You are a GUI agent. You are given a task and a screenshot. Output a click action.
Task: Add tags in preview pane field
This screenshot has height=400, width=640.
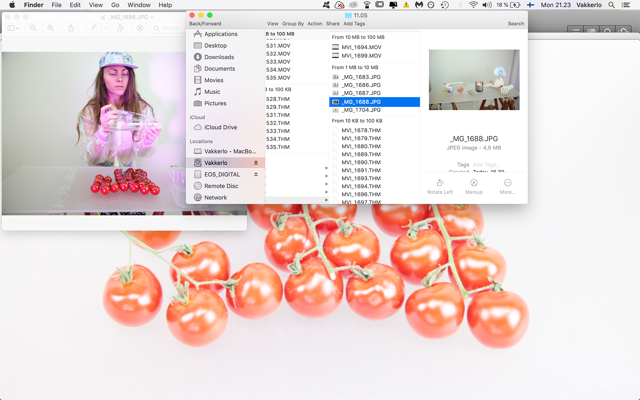[486, 165]
